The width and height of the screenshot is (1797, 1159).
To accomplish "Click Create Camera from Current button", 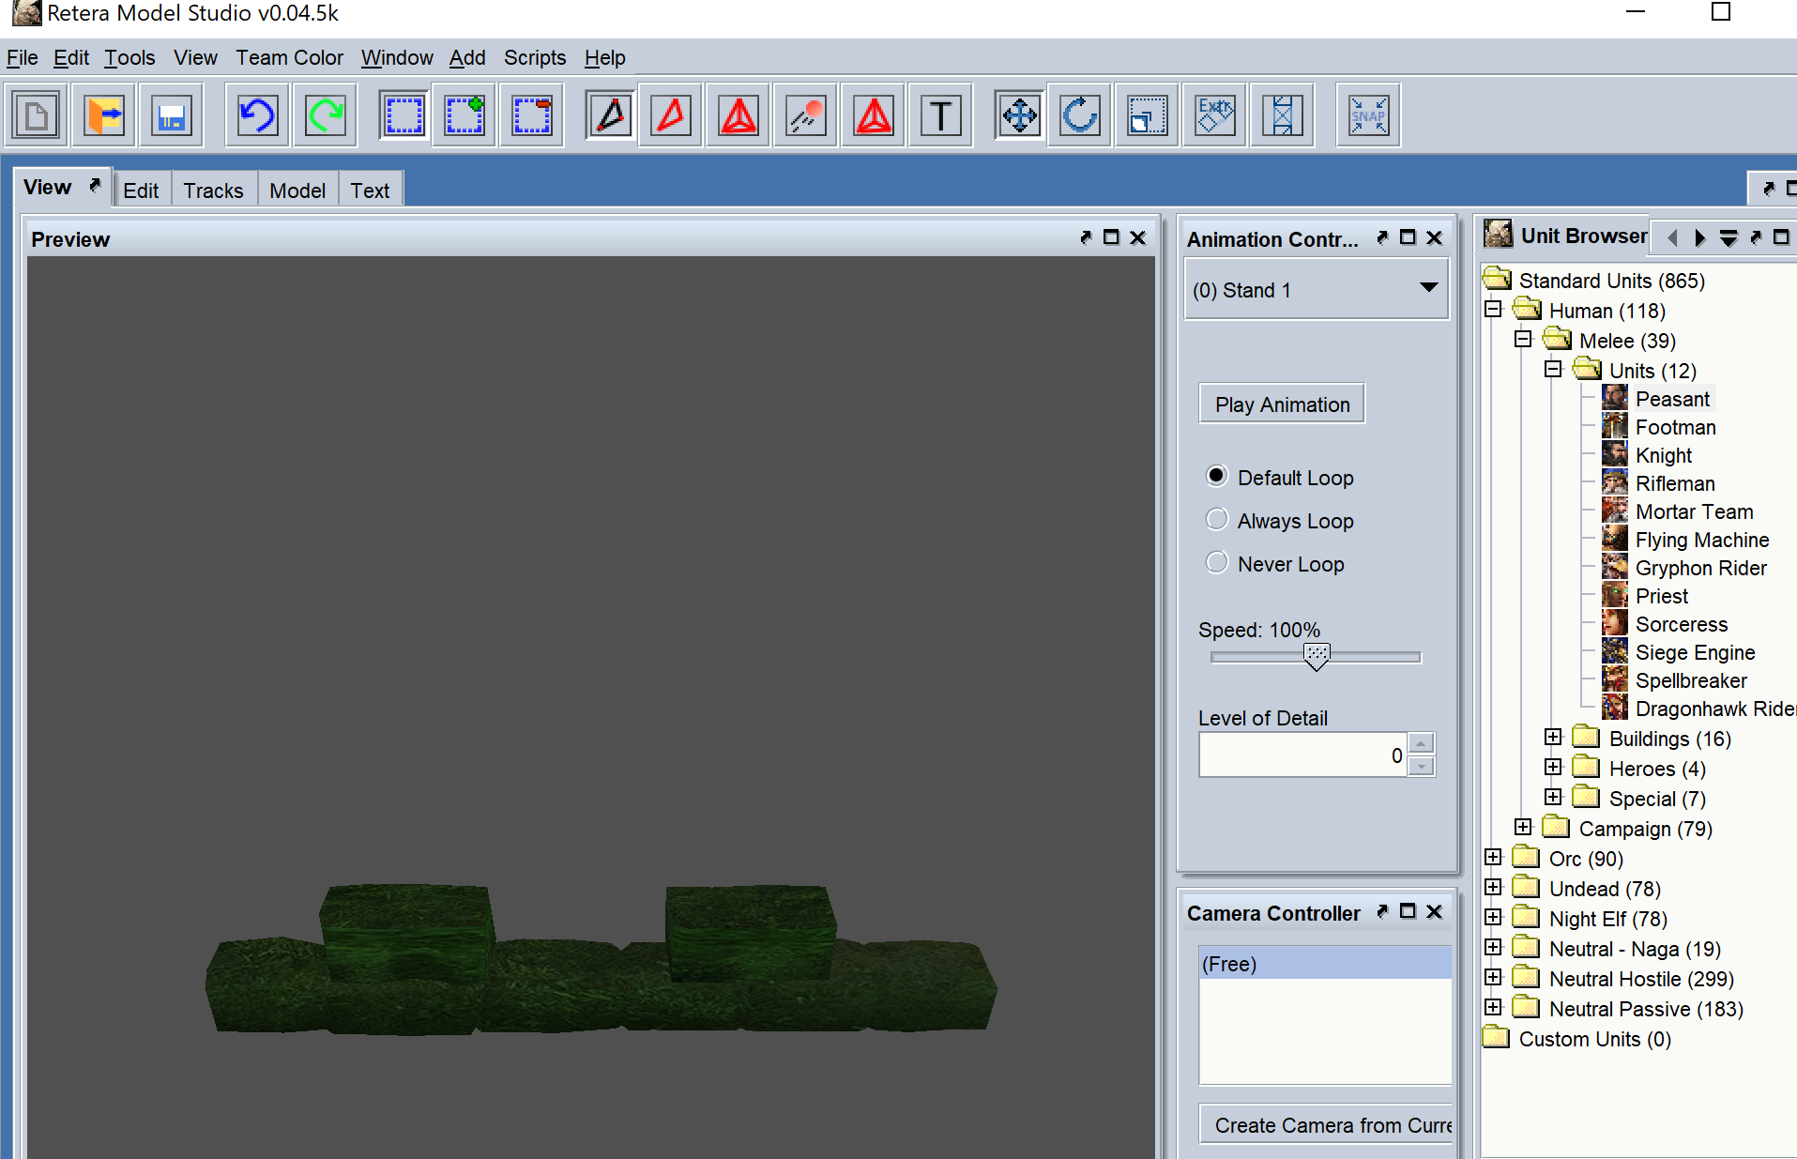I will tap(1327, 1125).
